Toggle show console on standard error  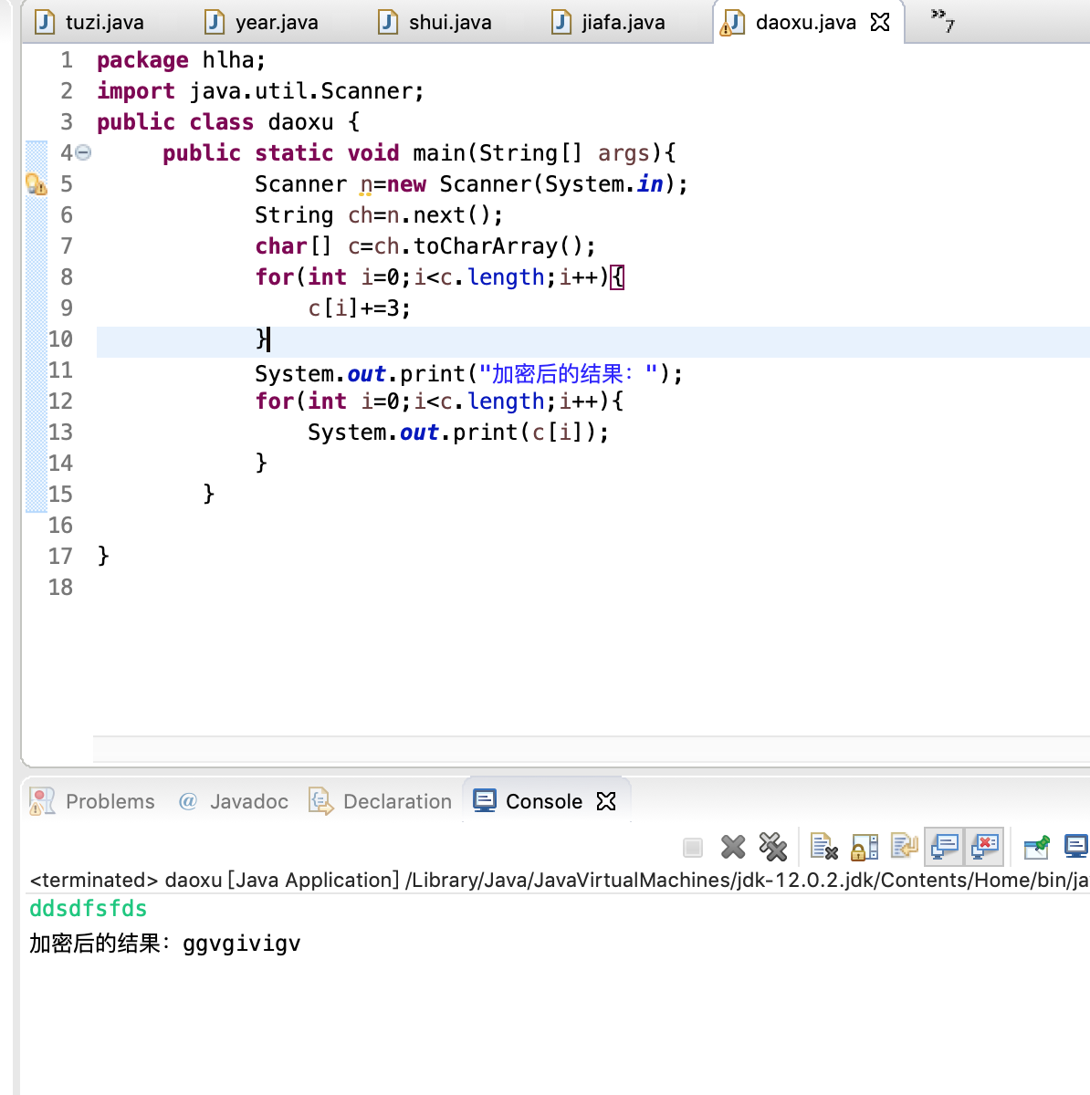pyautogui.click(x=984, y=847)
